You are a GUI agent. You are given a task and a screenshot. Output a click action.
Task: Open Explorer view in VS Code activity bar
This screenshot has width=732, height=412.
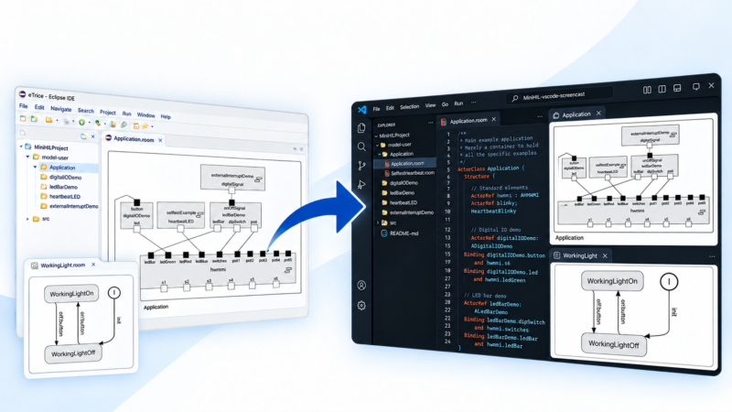[361, 127]
